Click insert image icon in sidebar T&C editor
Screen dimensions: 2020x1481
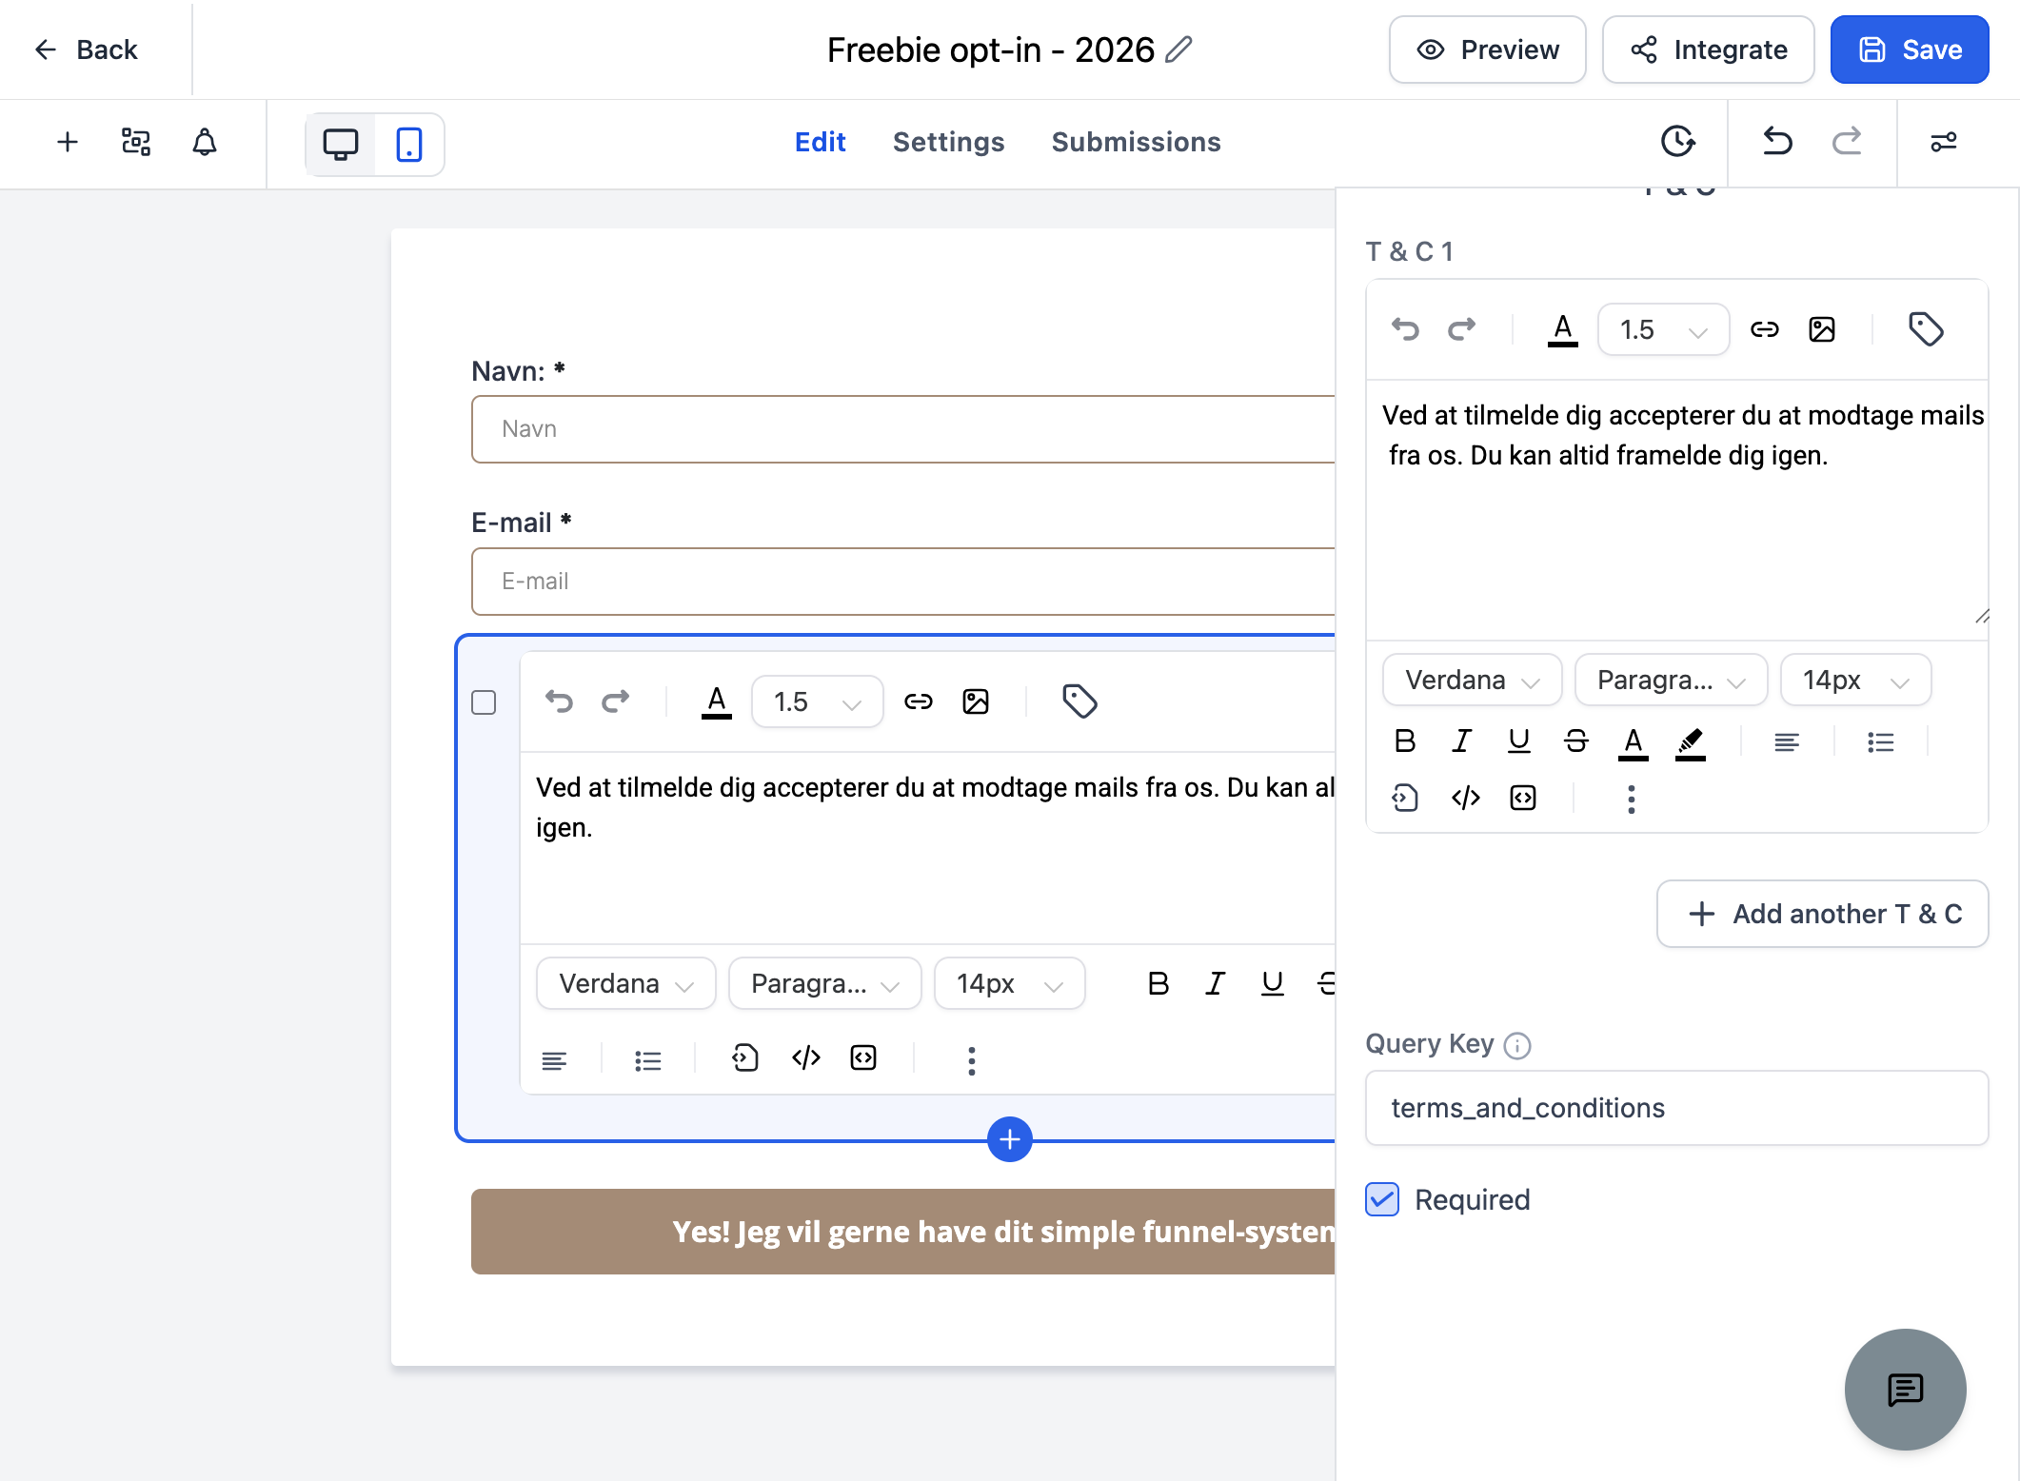(x=1822, y=329)
